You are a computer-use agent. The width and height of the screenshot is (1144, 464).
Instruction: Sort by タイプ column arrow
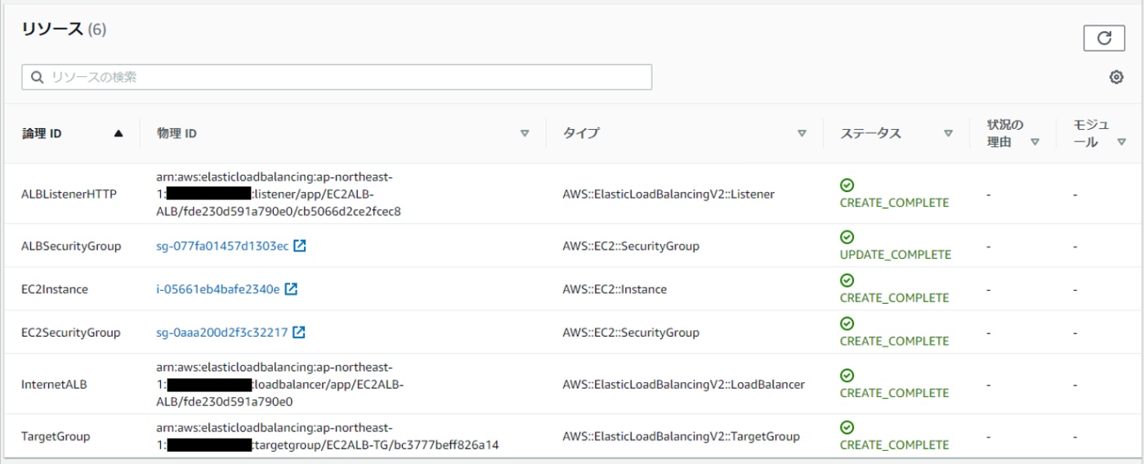click(x=802, y=133)
